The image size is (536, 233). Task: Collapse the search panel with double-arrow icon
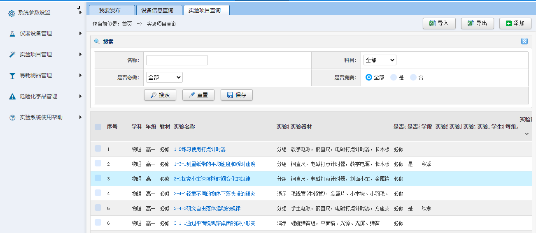point(524,41)
